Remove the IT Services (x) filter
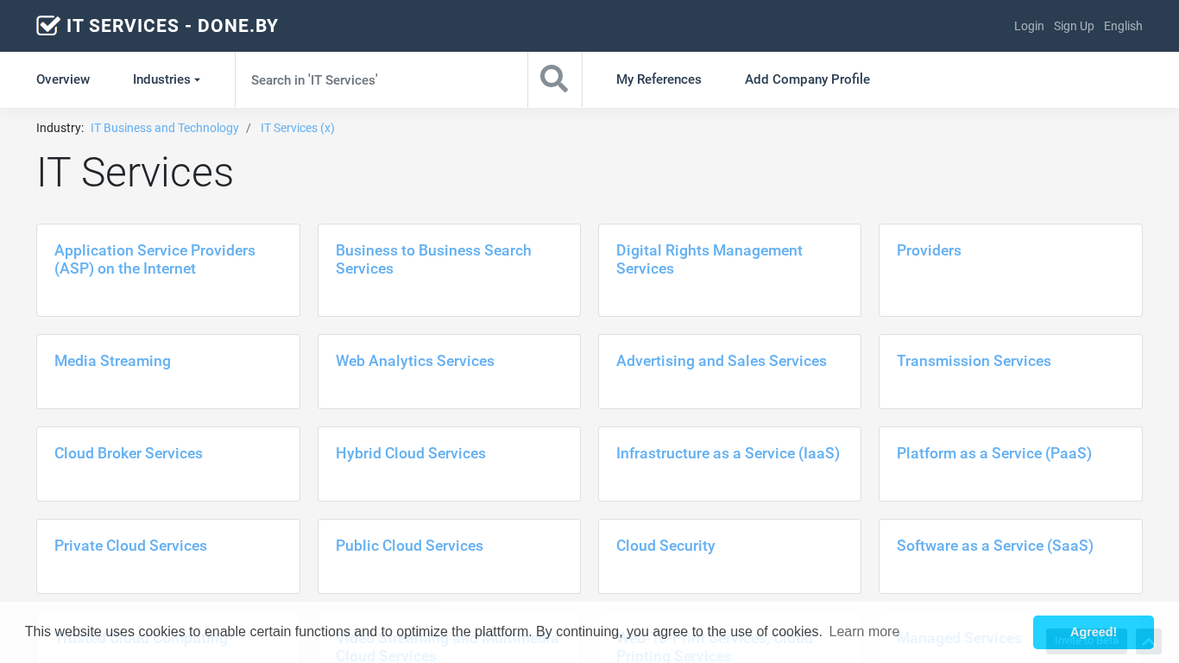Viewport: 1179px width, 663px height. (298, 128)
